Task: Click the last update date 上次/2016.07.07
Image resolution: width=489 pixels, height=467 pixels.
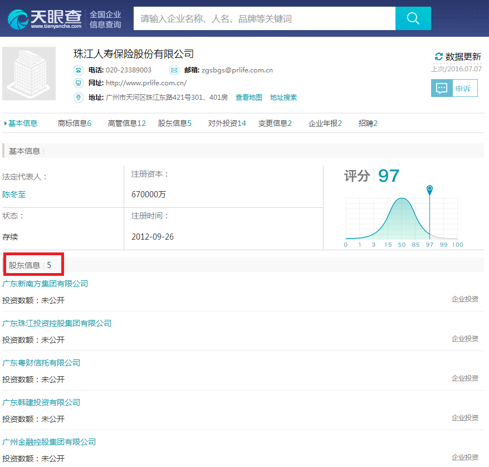Action: click(x=456, y=69)
